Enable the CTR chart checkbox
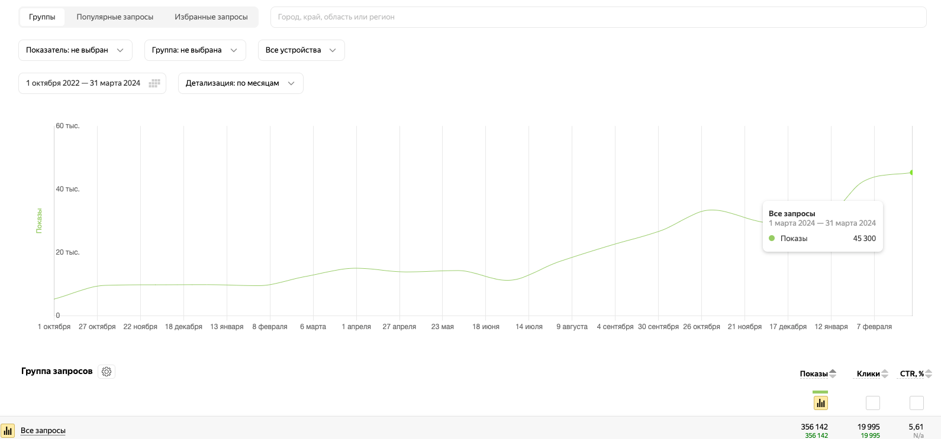Screen dimensions: 941x439 tap(916, 403)
